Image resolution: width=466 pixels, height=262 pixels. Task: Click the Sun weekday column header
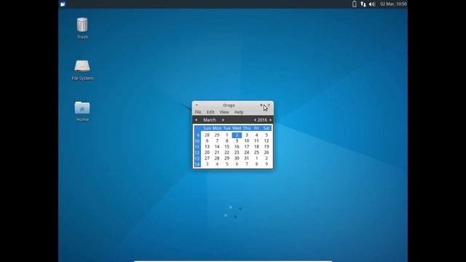click(x=207, y=128)
